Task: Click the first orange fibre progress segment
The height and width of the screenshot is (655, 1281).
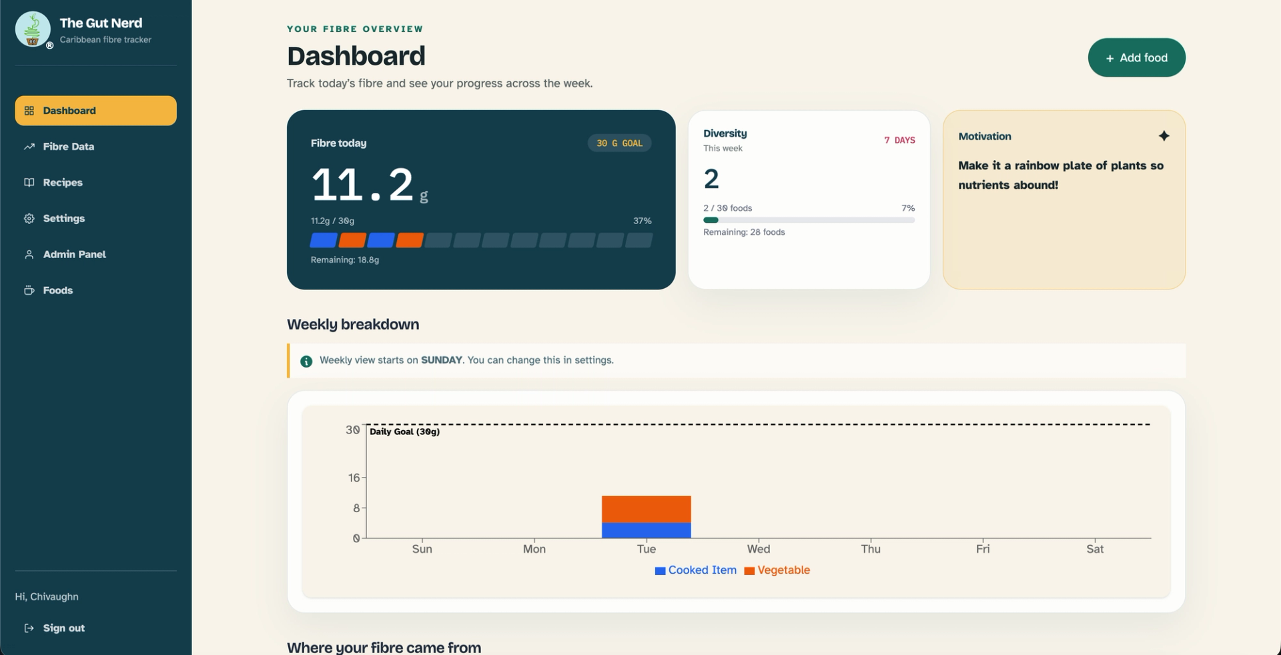Action: click(x=352, y=240)
